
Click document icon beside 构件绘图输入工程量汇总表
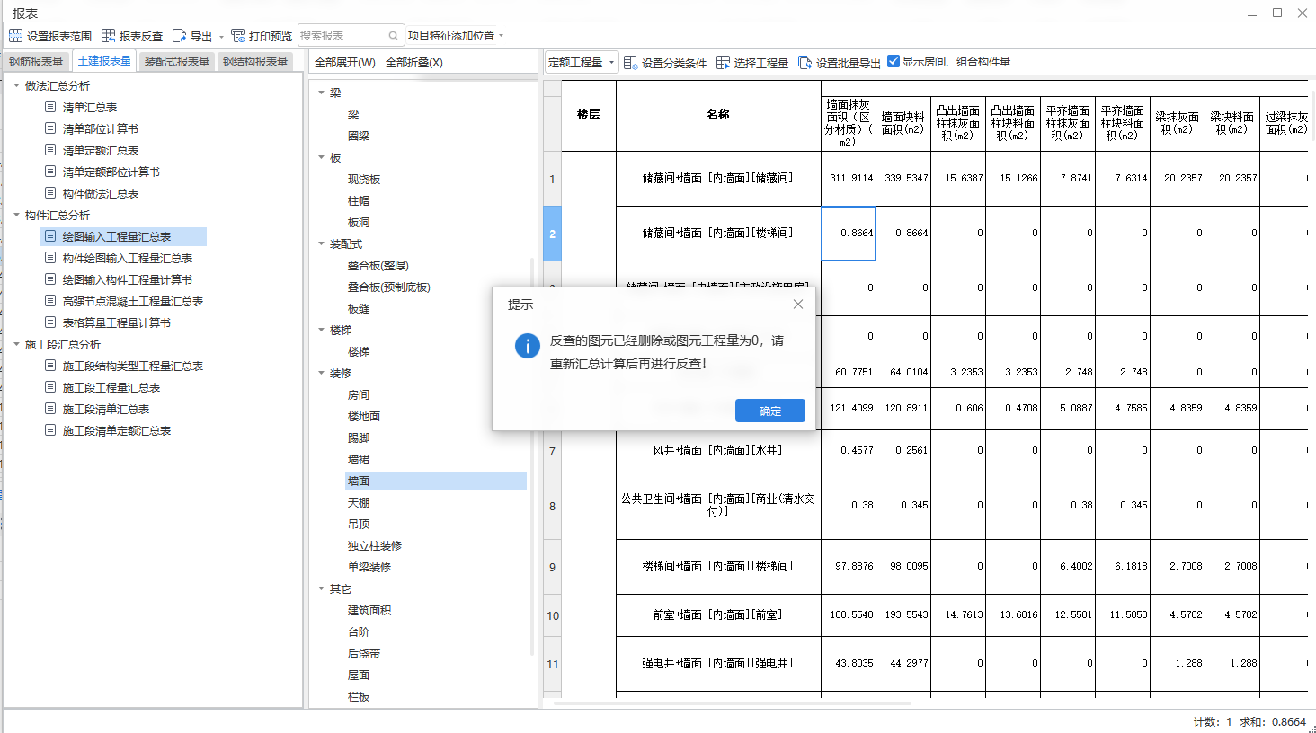click(x=50, y=258)
